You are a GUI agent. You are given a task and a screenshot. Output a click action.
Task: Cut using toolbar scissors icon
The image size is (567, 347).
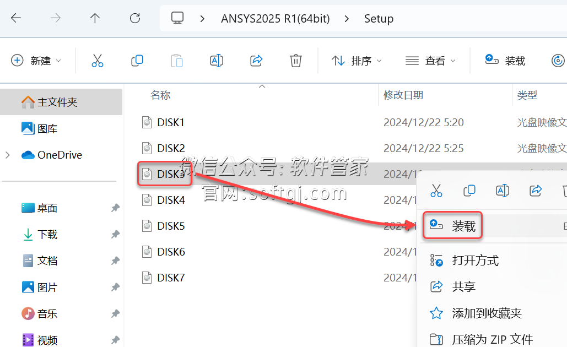coord(98,61)
